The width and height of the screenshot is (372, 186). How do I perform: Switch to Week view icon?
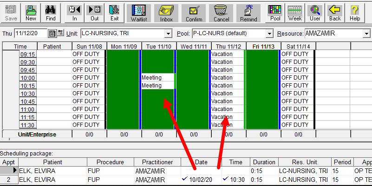coord(295,13)
